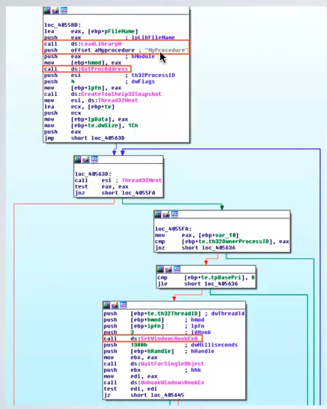
Task: Click the te.tpBasePri operand
Action: point(221,277)
